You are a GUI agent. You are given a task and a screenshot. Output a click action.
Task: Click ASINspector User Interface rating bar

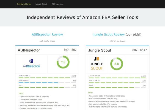click(47, 78)
